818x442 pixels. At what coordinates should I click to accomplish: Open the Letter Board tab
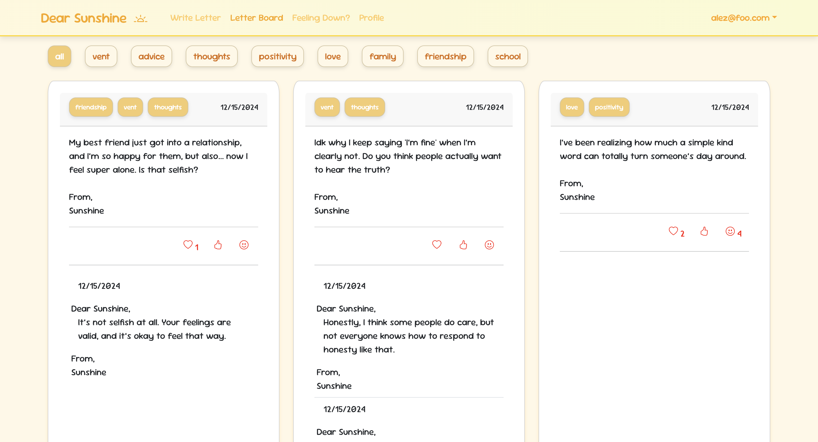click(256, 18)
